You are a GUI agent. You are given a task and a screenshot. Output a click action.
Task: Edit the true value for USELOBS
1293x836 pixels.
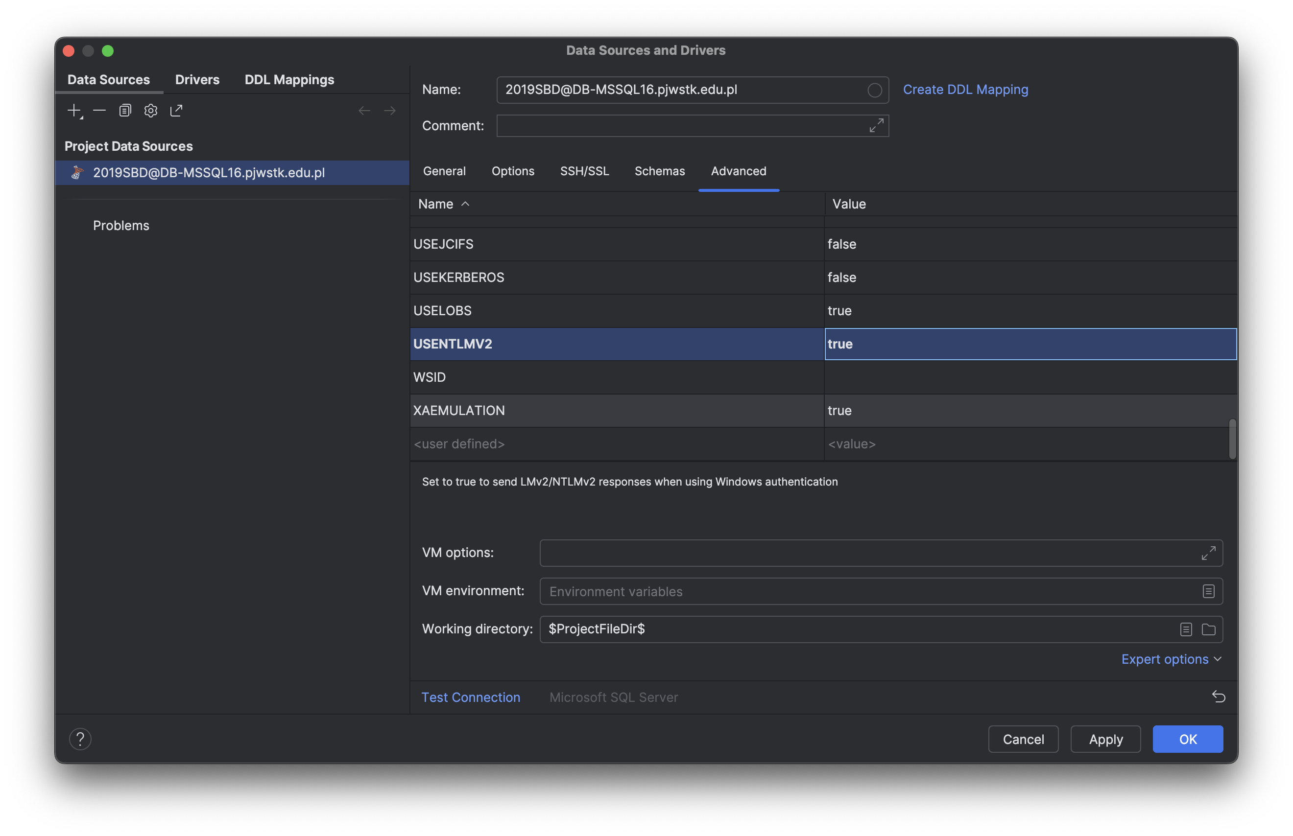[1030, 310]
